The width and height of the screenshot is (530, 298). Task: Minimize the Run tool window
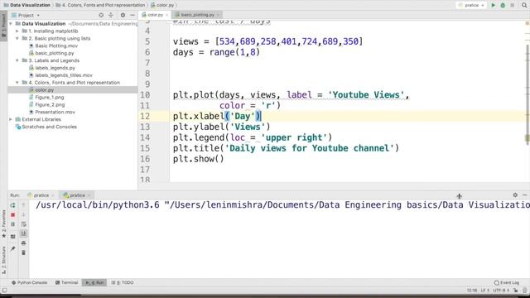click(x=524, y=195)
